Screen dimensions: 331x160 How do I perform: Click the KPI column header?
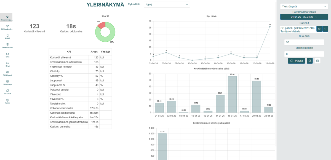pyautogui.click(x=69, y=52)
